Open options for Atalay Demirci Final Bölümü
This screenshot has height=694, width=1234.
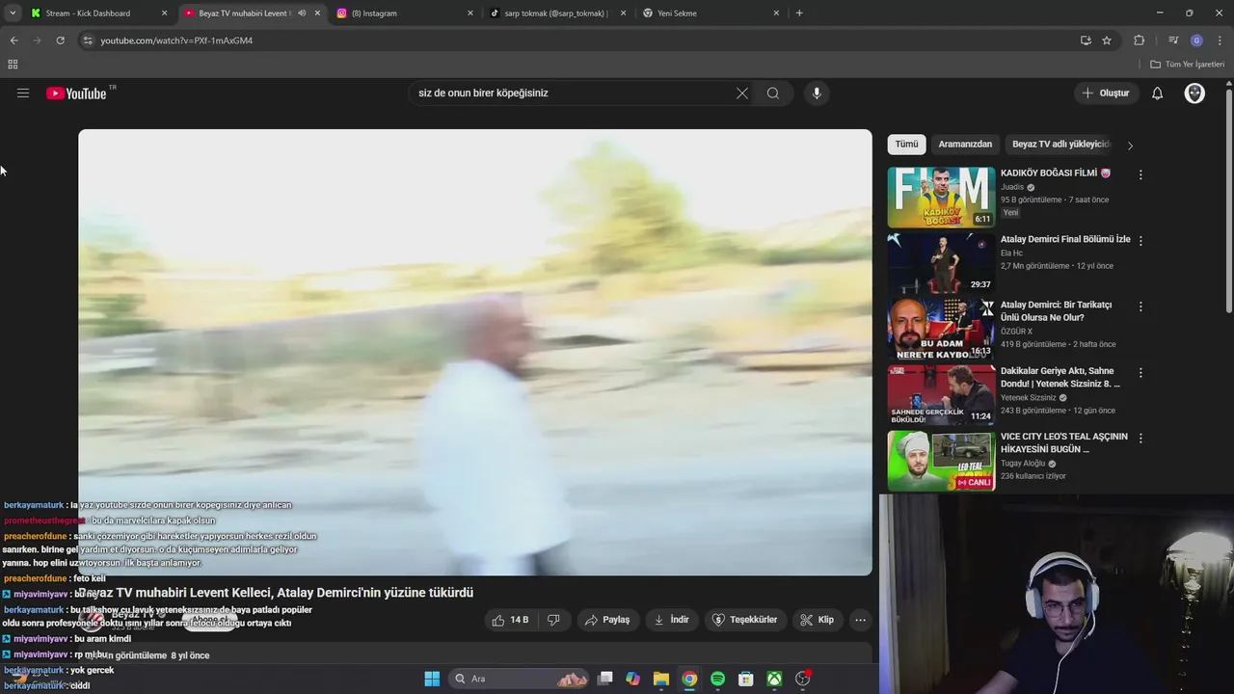[x=1140, y=241]
